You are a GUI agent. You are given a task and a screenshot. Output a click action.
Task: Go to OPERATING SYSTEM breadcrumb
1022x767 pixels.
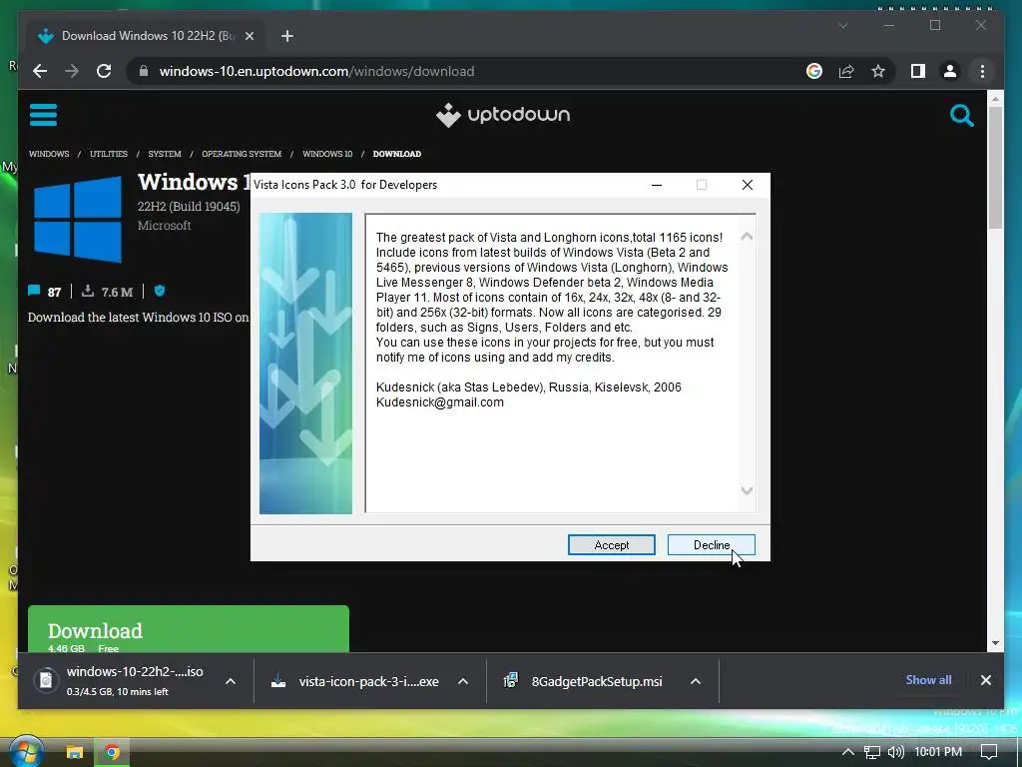[242, 154]
